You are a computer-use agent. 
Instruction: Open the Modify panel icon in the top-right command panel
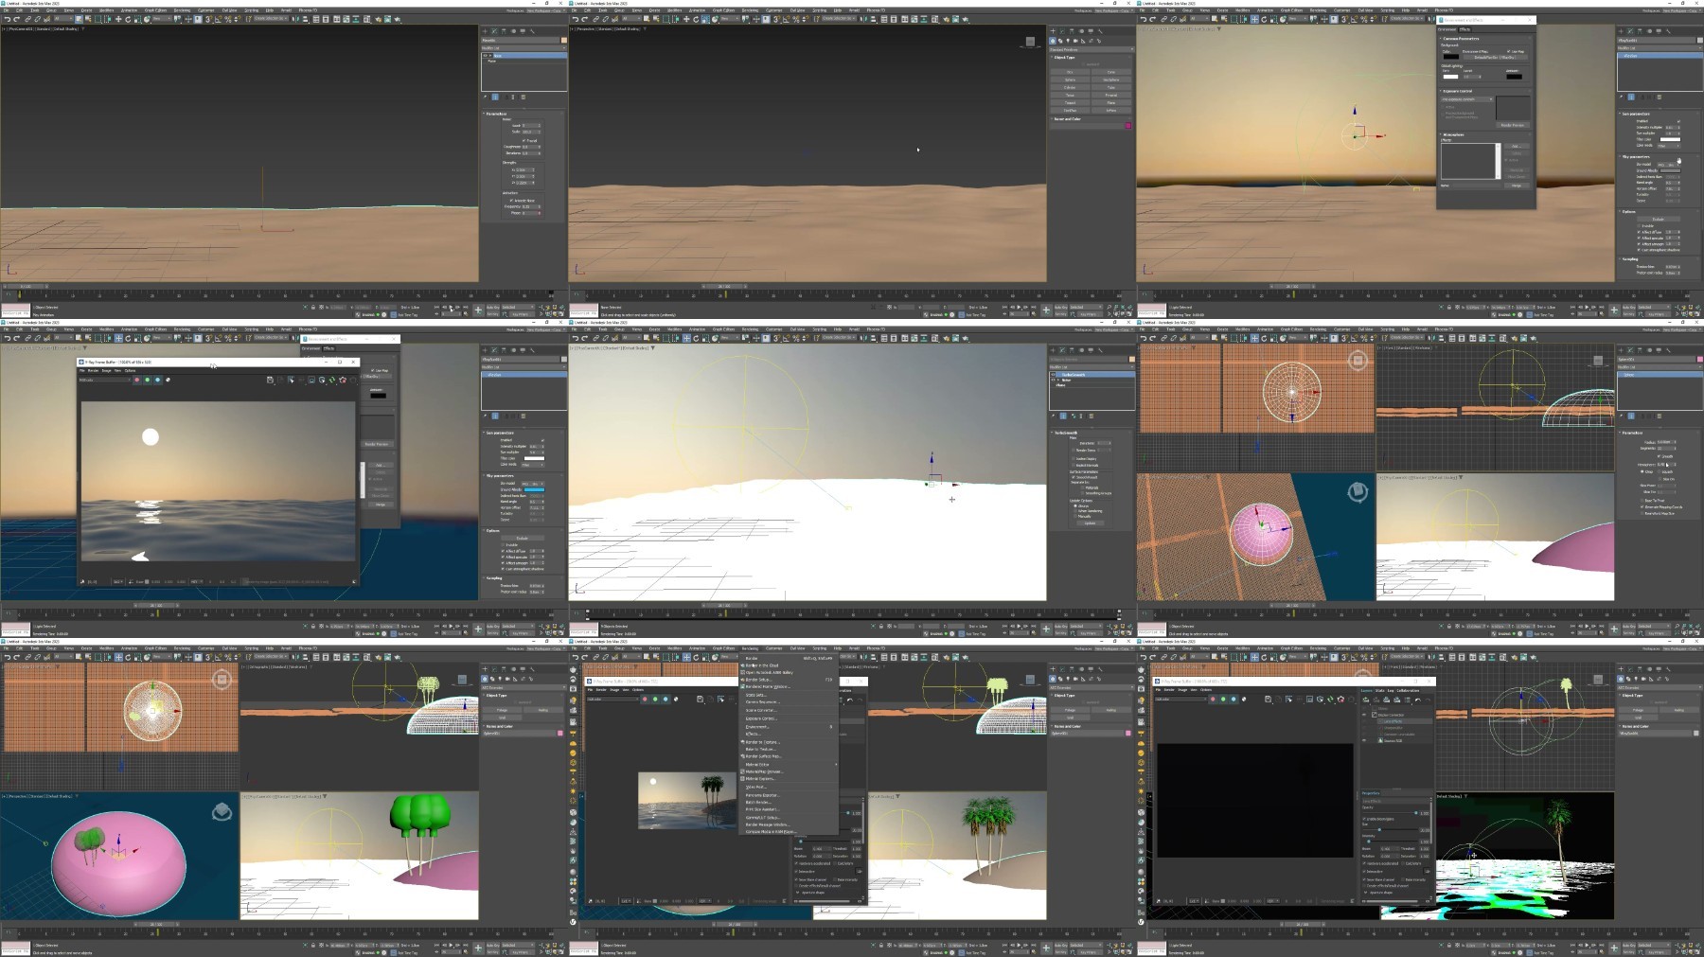[x=1631, y=31]
